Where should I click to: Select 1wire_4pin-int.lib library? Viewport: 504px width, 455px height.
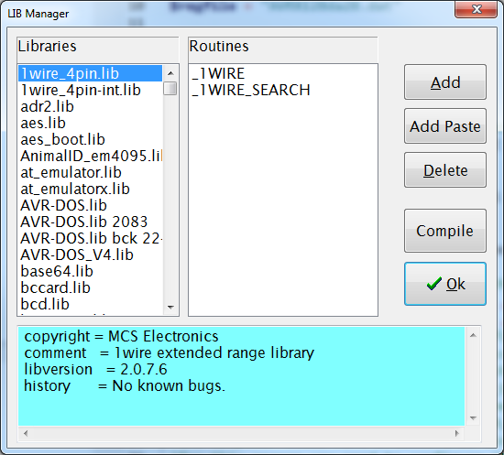[91, 90]
